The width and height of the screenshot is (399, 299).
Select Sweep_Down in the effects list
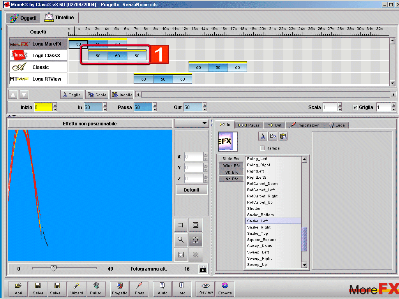click(260, 246)
